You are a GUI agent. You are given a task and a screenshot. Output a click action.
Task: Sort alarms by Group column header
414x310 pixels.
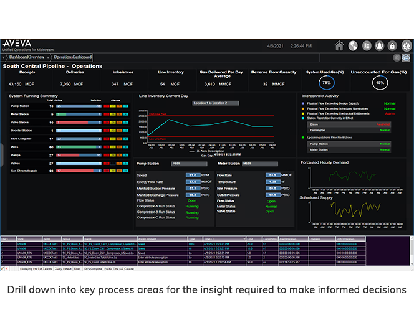click(72, 239)
